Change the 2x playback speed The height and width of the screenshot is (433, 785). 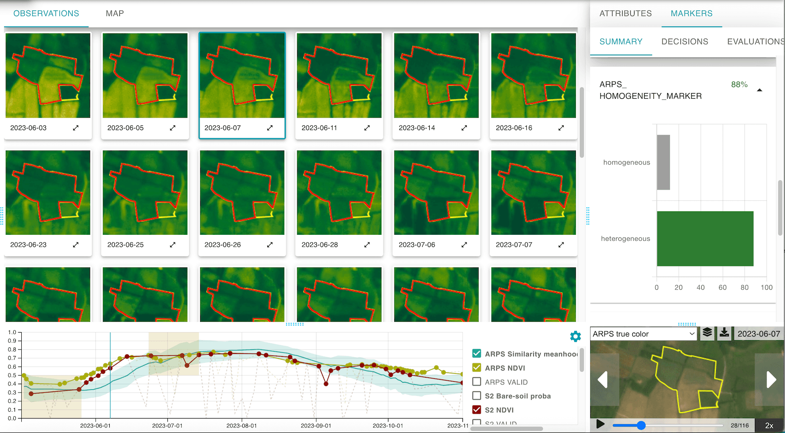coord(769,425)
